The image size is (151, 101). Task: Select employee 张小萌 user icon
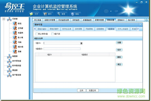15,38
